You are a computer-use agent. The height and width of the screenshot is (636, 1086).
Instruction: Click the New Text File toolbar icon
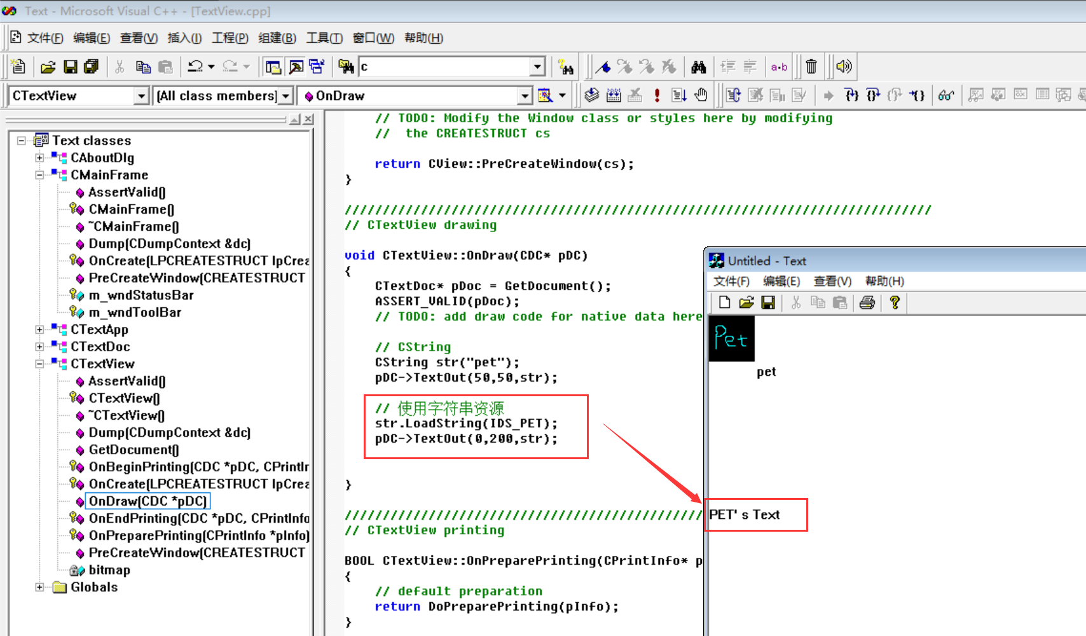(x=18, y=66)
